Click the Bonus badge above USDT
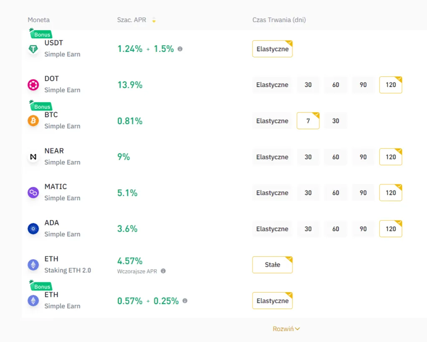This screenshot has width=427, height=342. pyautogui.click(x=40, y=34)
